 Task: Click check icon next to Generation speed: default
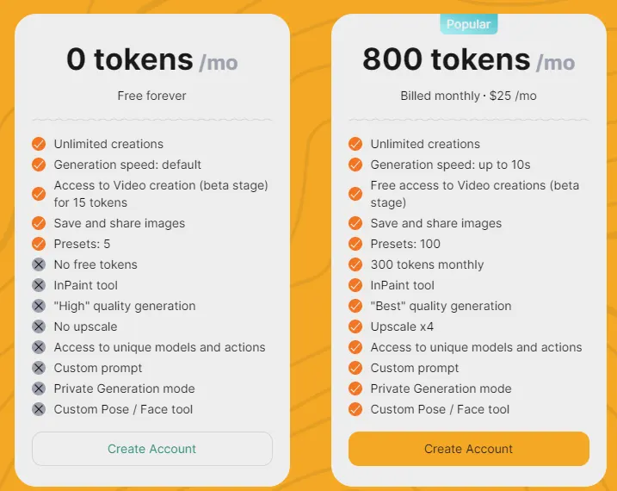click(39, 165)
